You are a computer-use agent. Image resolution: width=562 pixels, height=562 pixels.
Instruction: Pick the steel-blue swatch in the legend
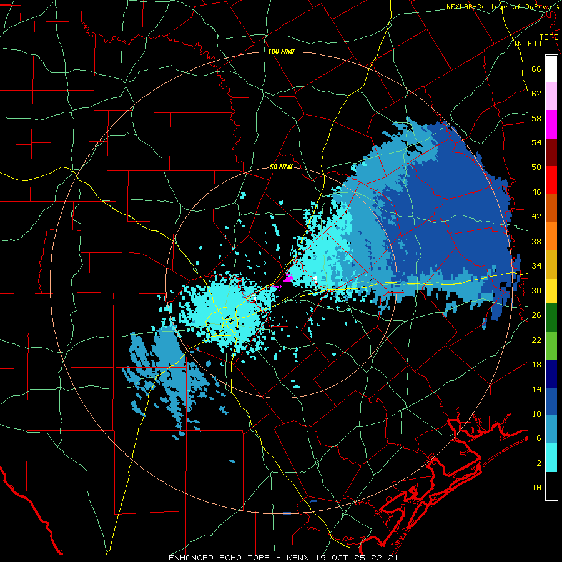coord(551,430)
